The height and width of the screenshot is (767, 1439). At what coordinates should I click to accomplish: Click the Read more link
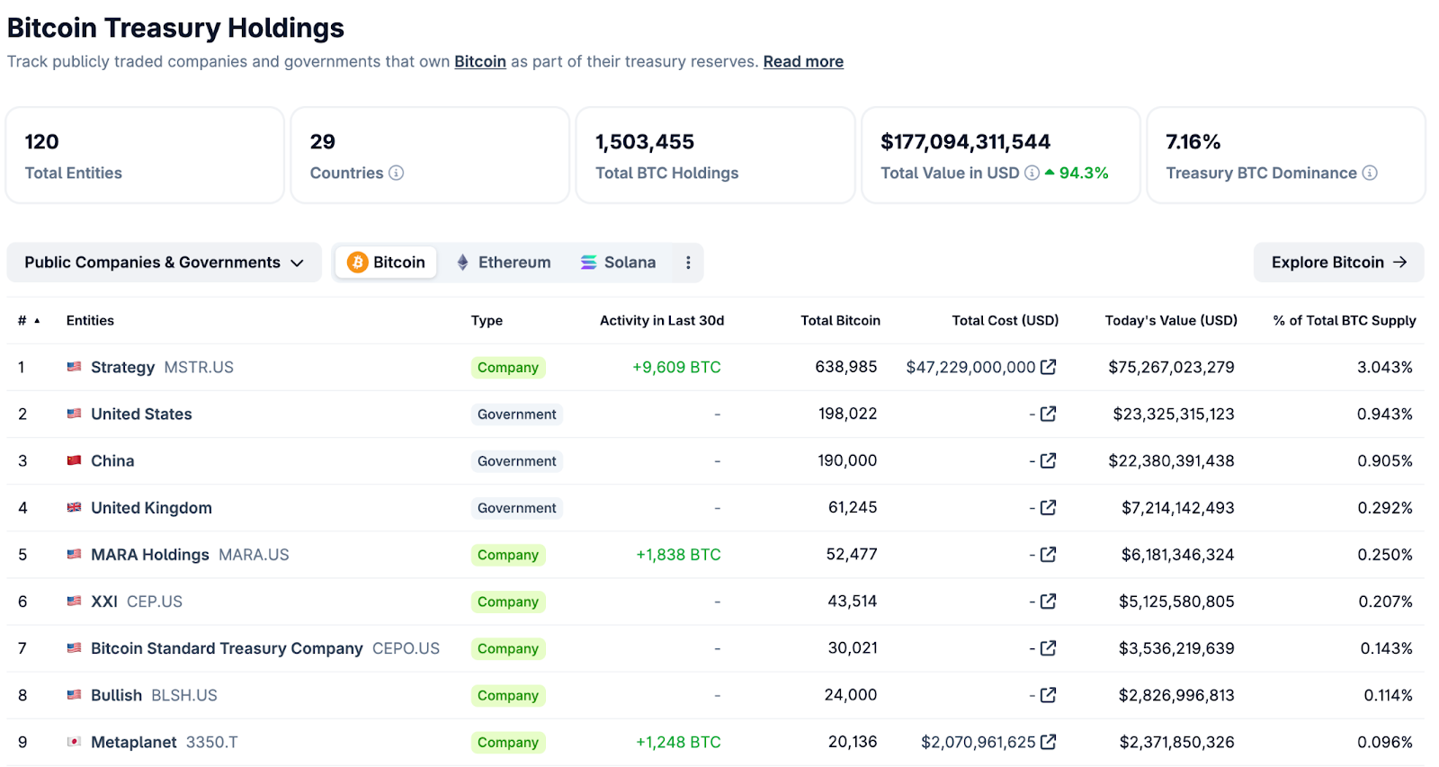(x=803, y=61)
